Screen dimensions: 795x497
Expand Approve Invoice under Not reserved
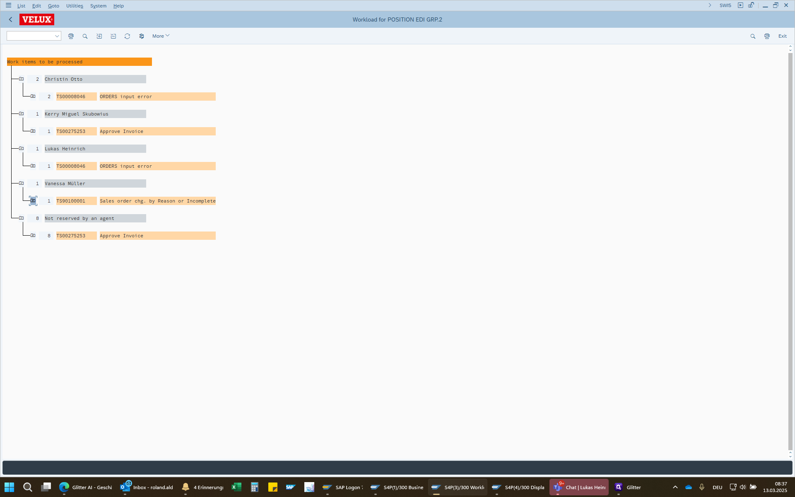click(x=33, y=236)
